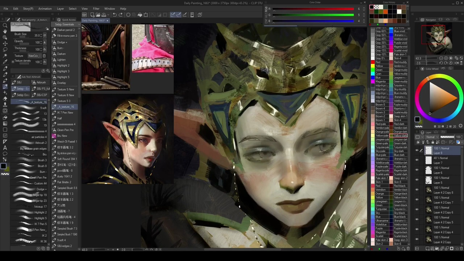Select the Airbrush tool in toolbar
This screenshot has width=464, height=261.
point(5,87)
